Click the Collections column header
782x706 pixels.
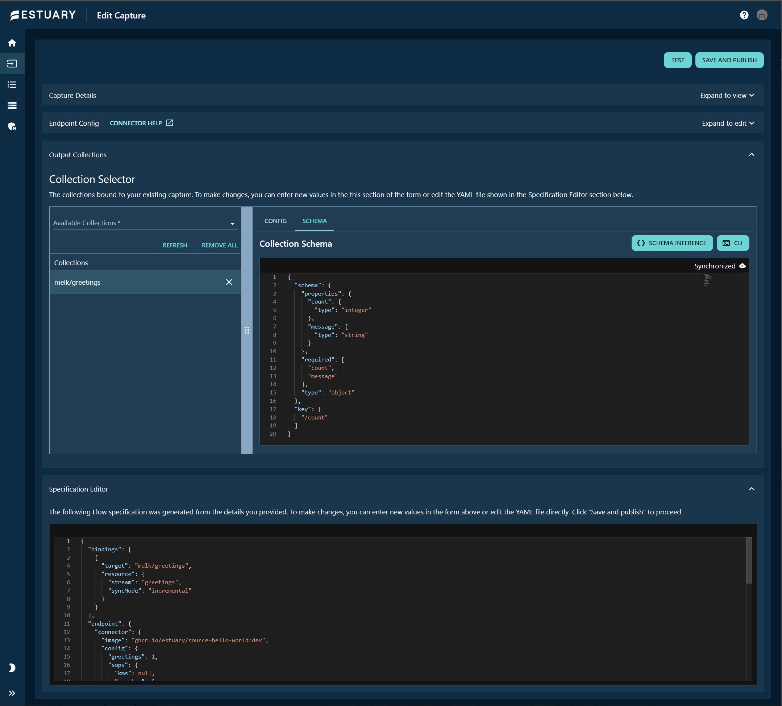coord(71,263)
